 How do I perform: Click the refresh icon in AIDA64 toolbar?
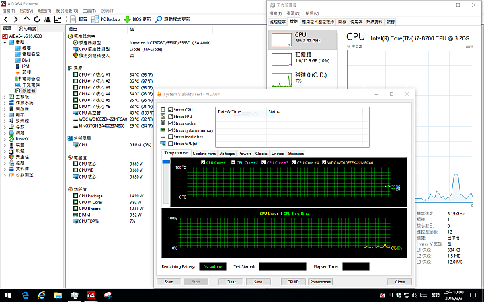click(37, 19)
